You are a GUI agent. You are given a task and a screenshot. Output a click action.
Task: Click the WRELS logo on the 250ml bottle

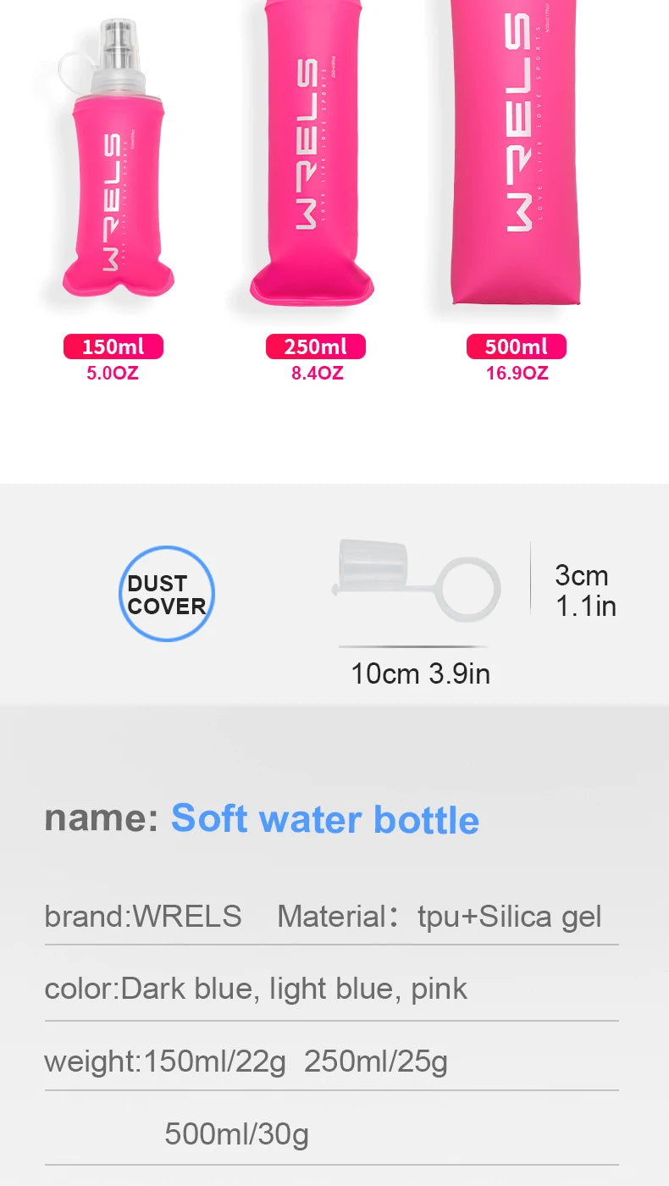coord(307,144)
